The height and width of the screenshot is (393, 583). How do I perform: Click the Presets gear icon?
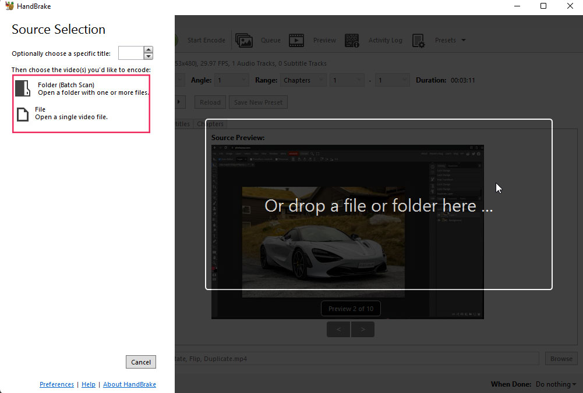[x=418, y=40]
